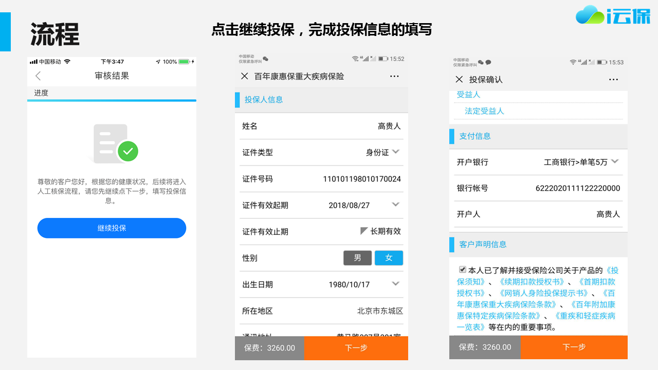The height and width of the screenshot is (370, 658).
Task: Open the 证件有效起期 date dropdown
Action: (395, 205)
